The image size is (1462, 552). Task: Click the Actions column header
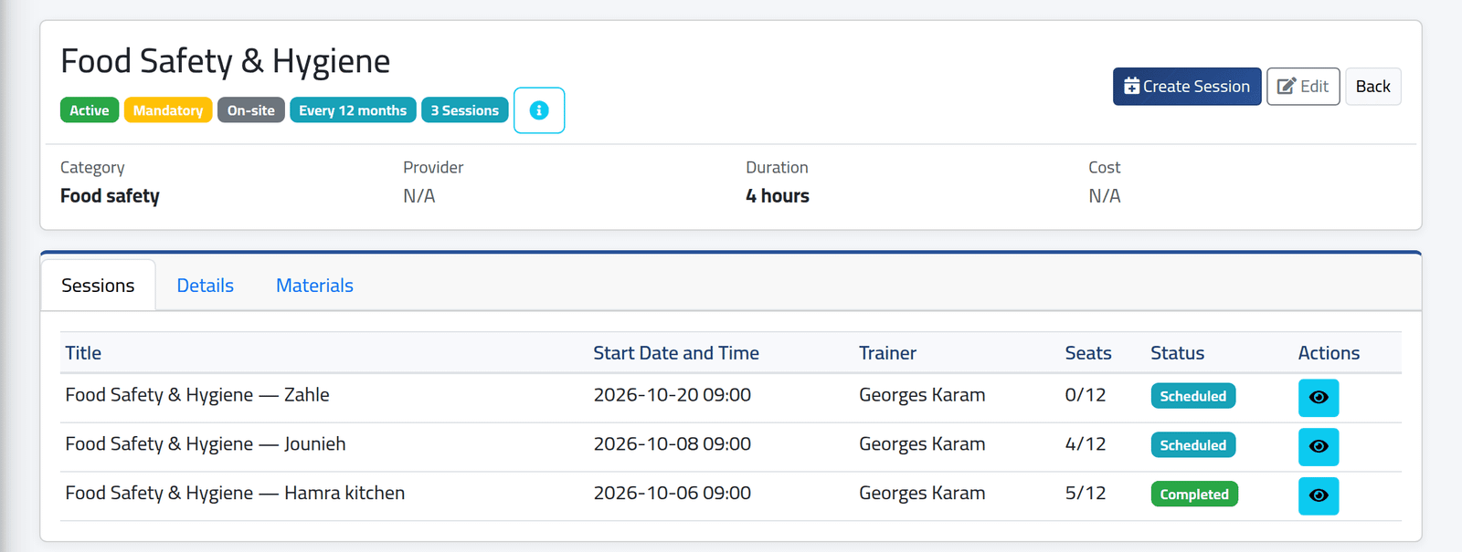[x=1329, y=353]
